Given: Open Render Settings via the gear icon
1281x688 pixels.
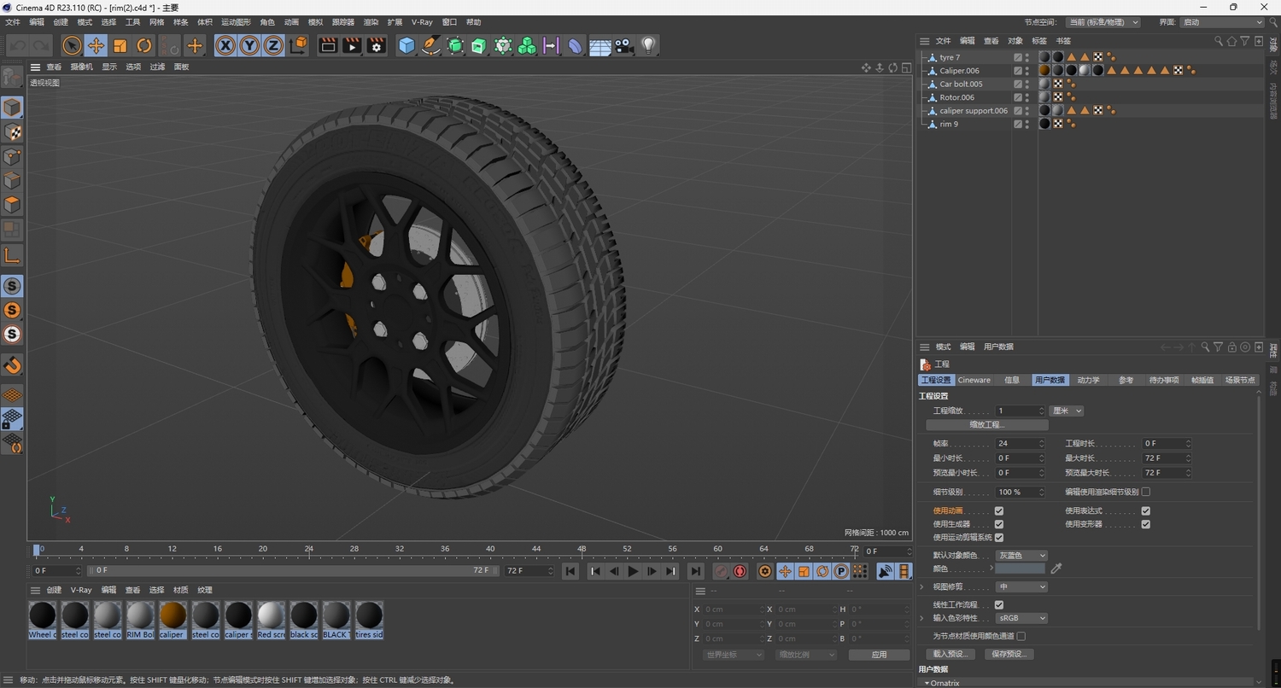Looking at the screenshot, I should coord(375,45).
